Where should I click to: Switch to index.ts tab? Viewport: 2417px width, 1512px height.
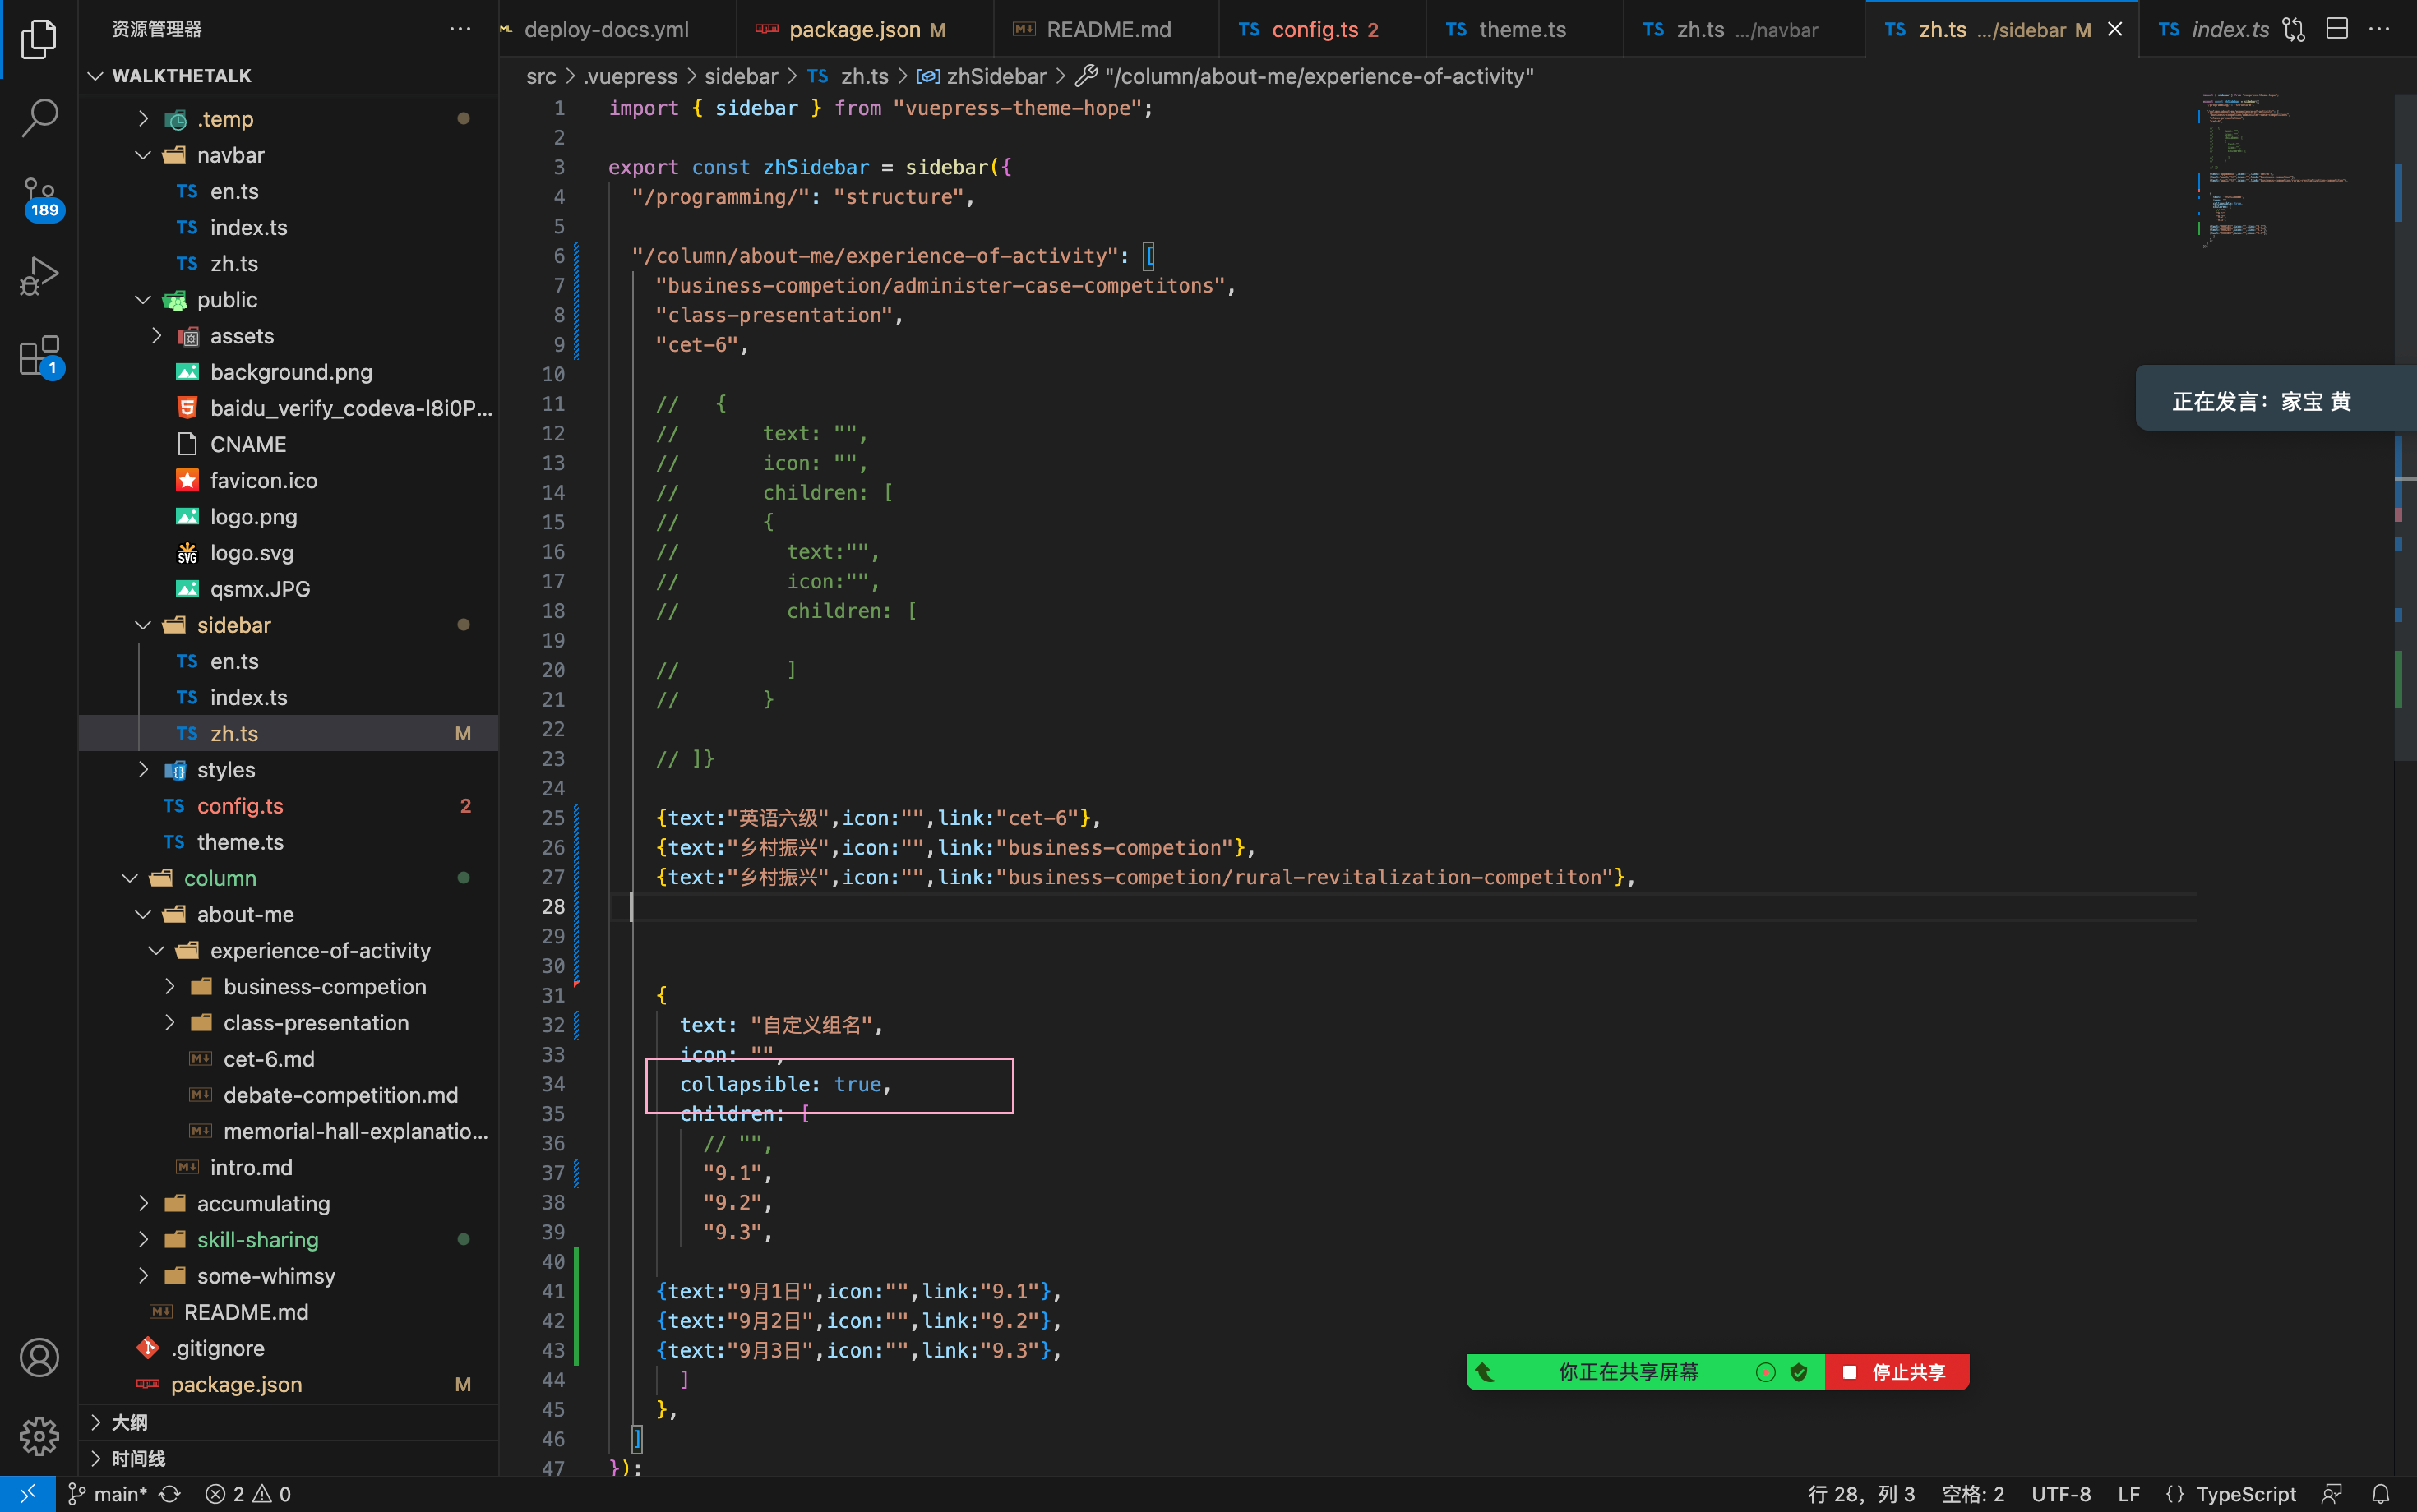[x=2213, y=29]
